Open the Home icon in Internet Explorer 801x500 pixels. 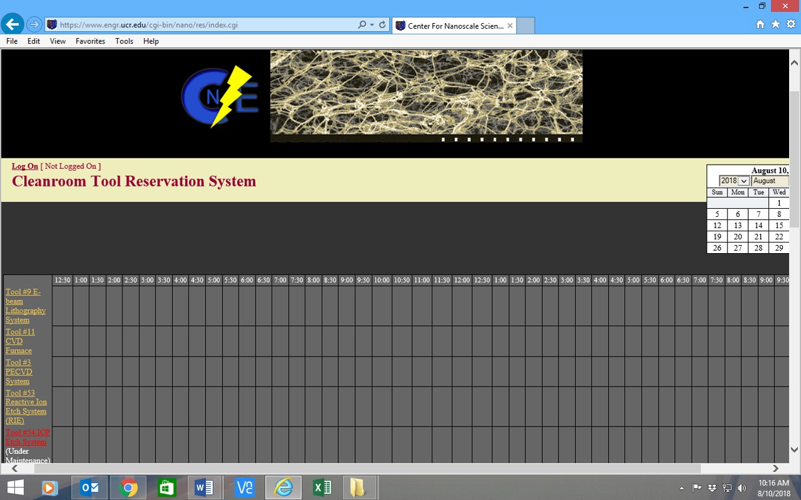(760, 24)
